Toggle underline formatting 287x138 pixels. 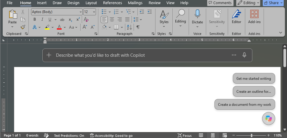click(50, 19)
